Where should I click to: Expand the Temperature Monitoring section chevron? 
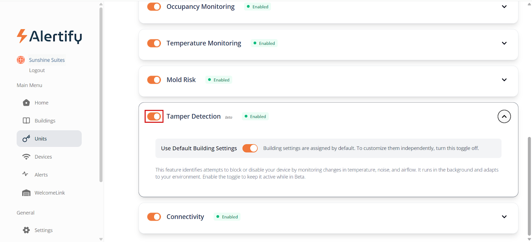tap(504, 43)
